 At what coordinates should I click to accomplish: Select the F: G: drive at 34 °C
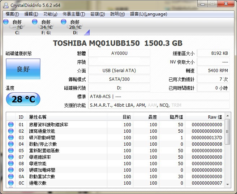point(46,27)
